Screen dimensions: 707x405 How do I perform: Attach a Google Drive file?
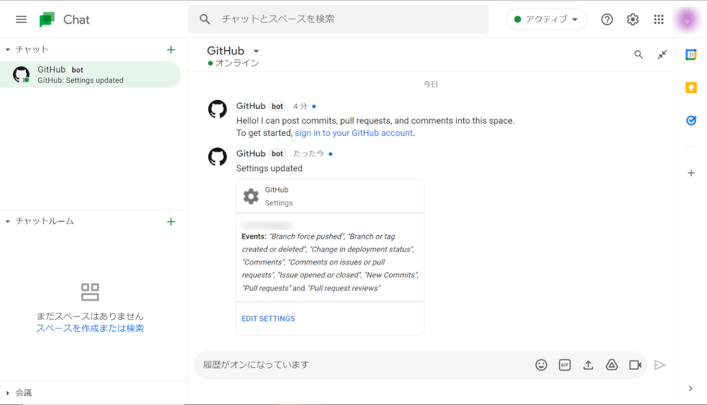612,365
